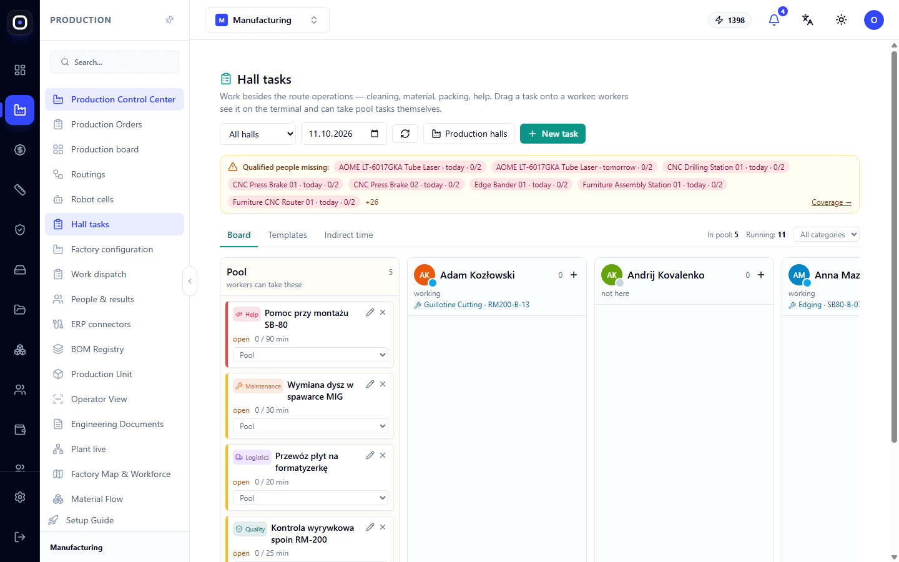This screenshot has height=562, width=899.
Task: Refresh hall tasks list
Action: coord(405,134)
